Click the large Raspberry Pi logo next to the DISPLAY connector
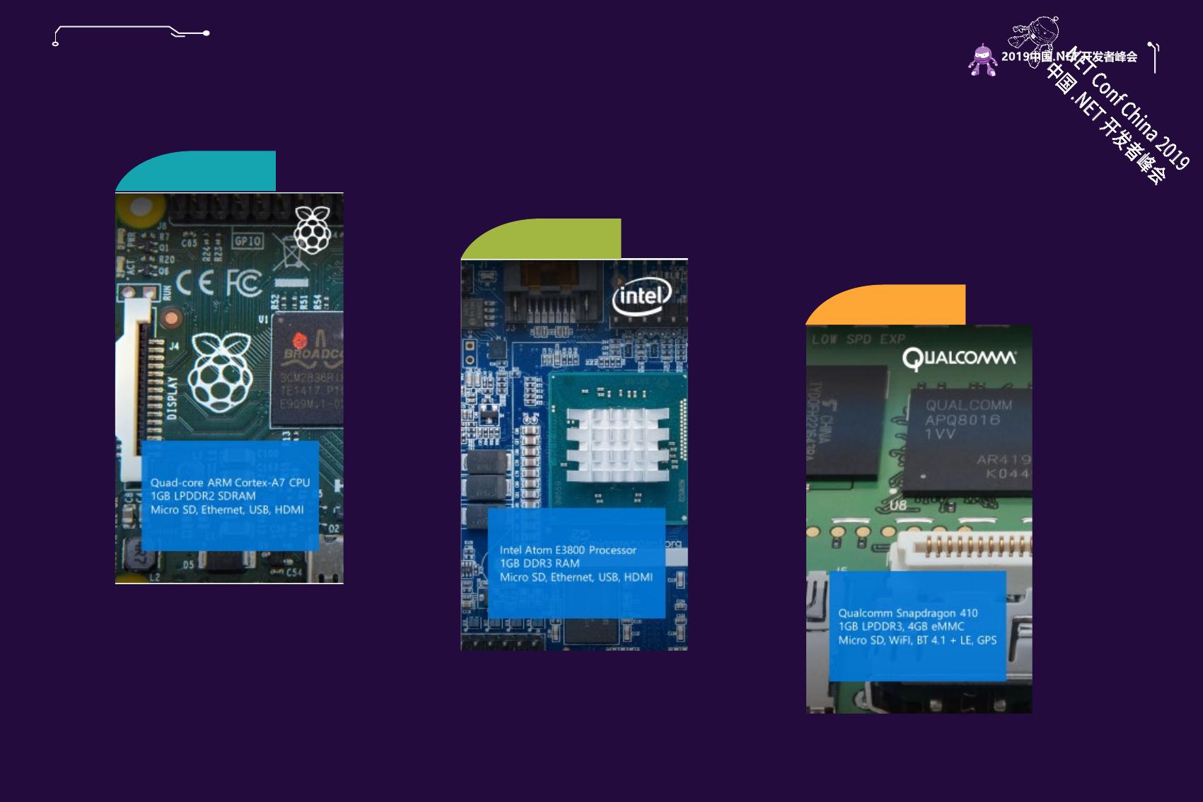 coord(219,373)
